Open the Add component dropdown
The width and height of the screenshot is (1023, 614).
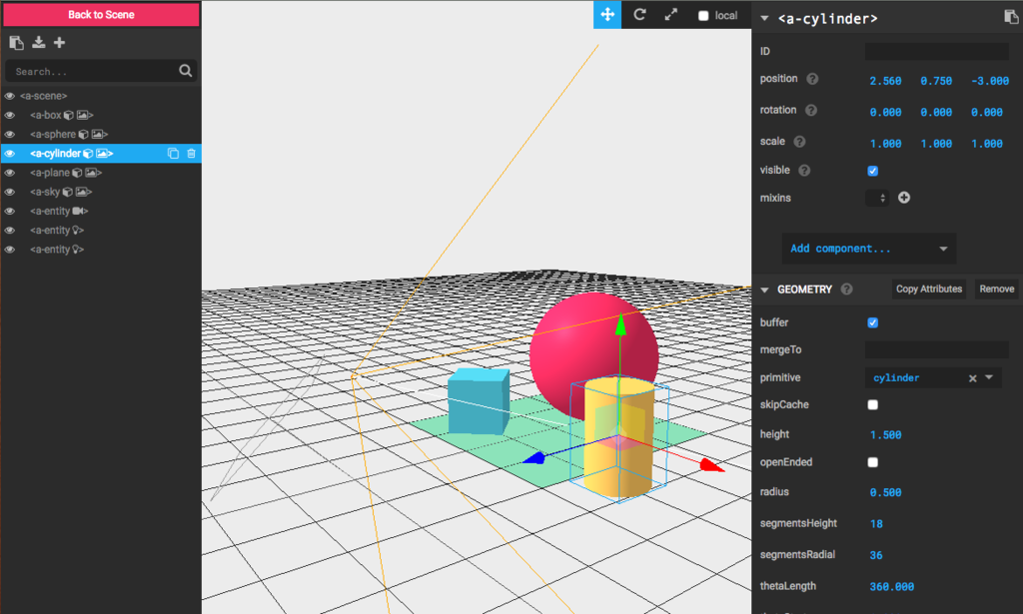tap(869, 249)
